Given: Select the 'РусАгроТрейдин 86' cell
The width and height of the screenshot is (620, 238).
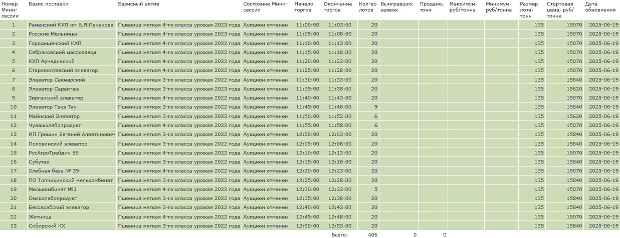Looking at the screenshot, I should tap(72, 152).
